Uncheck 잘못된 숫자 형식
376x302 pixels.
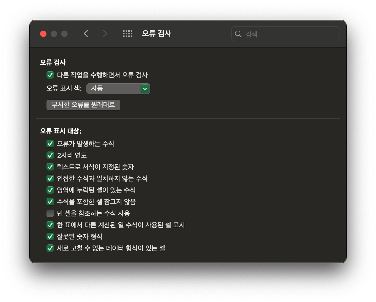(x=50, y=237)
